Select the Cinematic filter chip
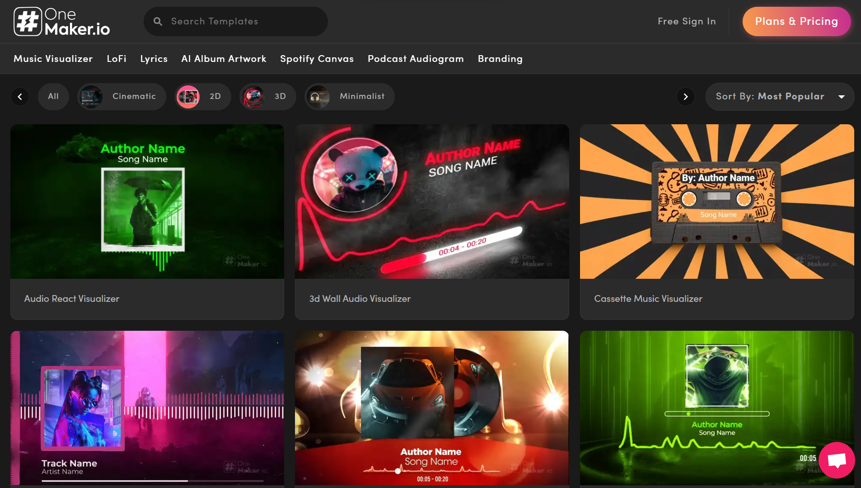Viewport: 861px width, 488px height. (122, 97)
